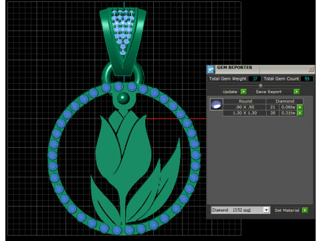
Task: Click the Total Gem Weight label
Action: point(227,79)
